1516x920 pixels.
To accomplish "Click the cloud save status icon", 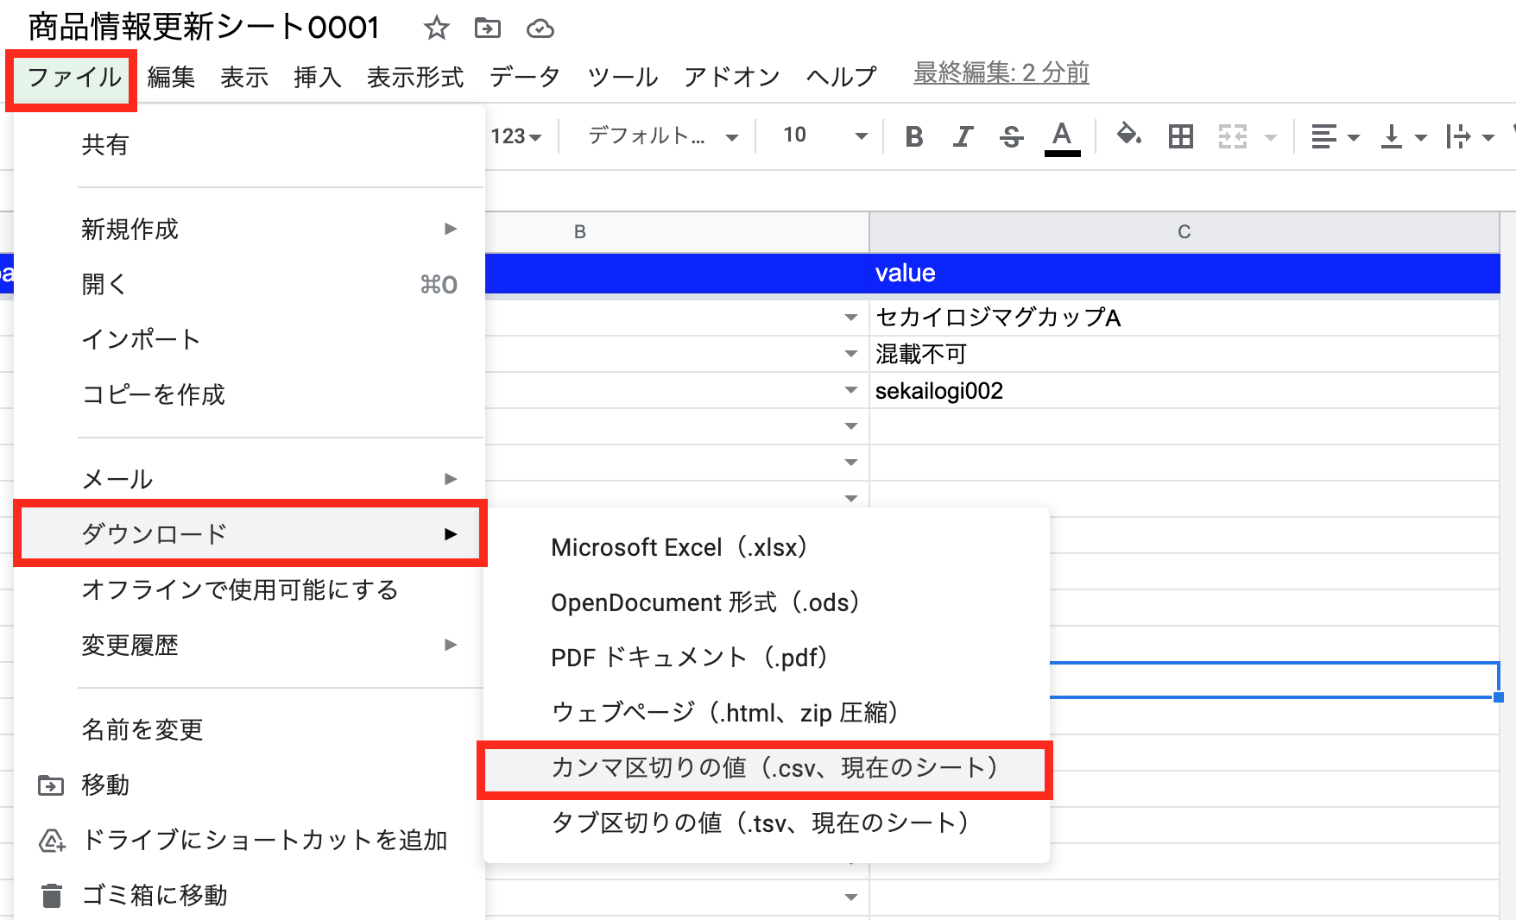I will click(540, 28).
